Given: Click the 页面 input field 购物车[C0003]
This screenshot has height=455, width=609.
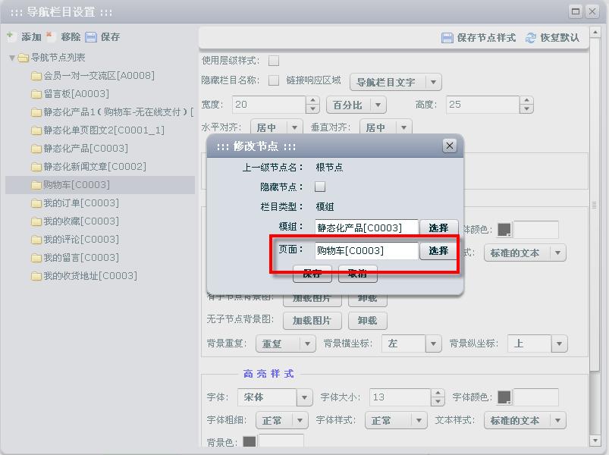Looking at the screenshot, I should (366, 251).
